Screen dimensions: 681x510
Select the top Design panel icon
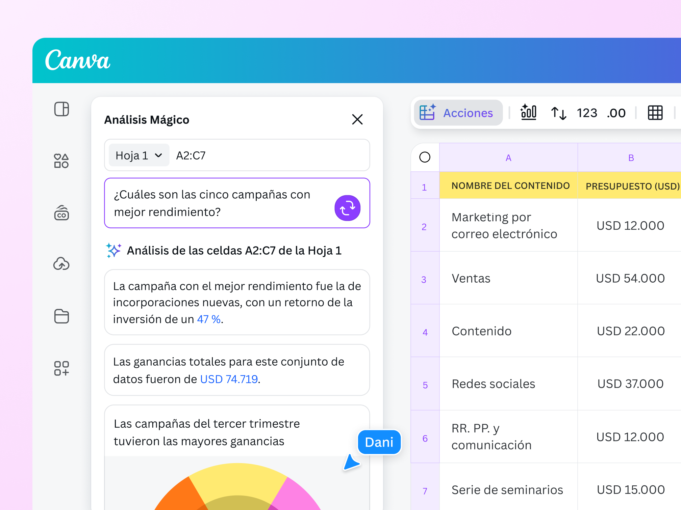[61, 109]
